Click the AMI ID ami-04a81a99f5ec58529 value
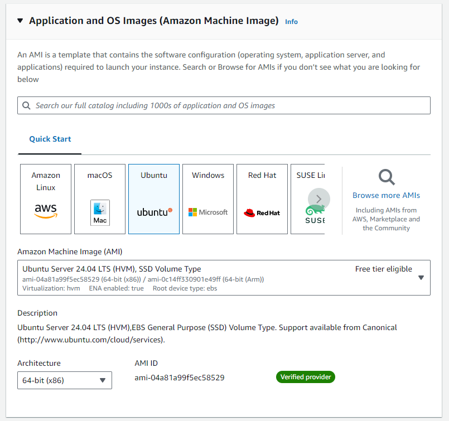The width and height of the screenshot is (449, 421). pyautogui.click(x=180, y=378)
